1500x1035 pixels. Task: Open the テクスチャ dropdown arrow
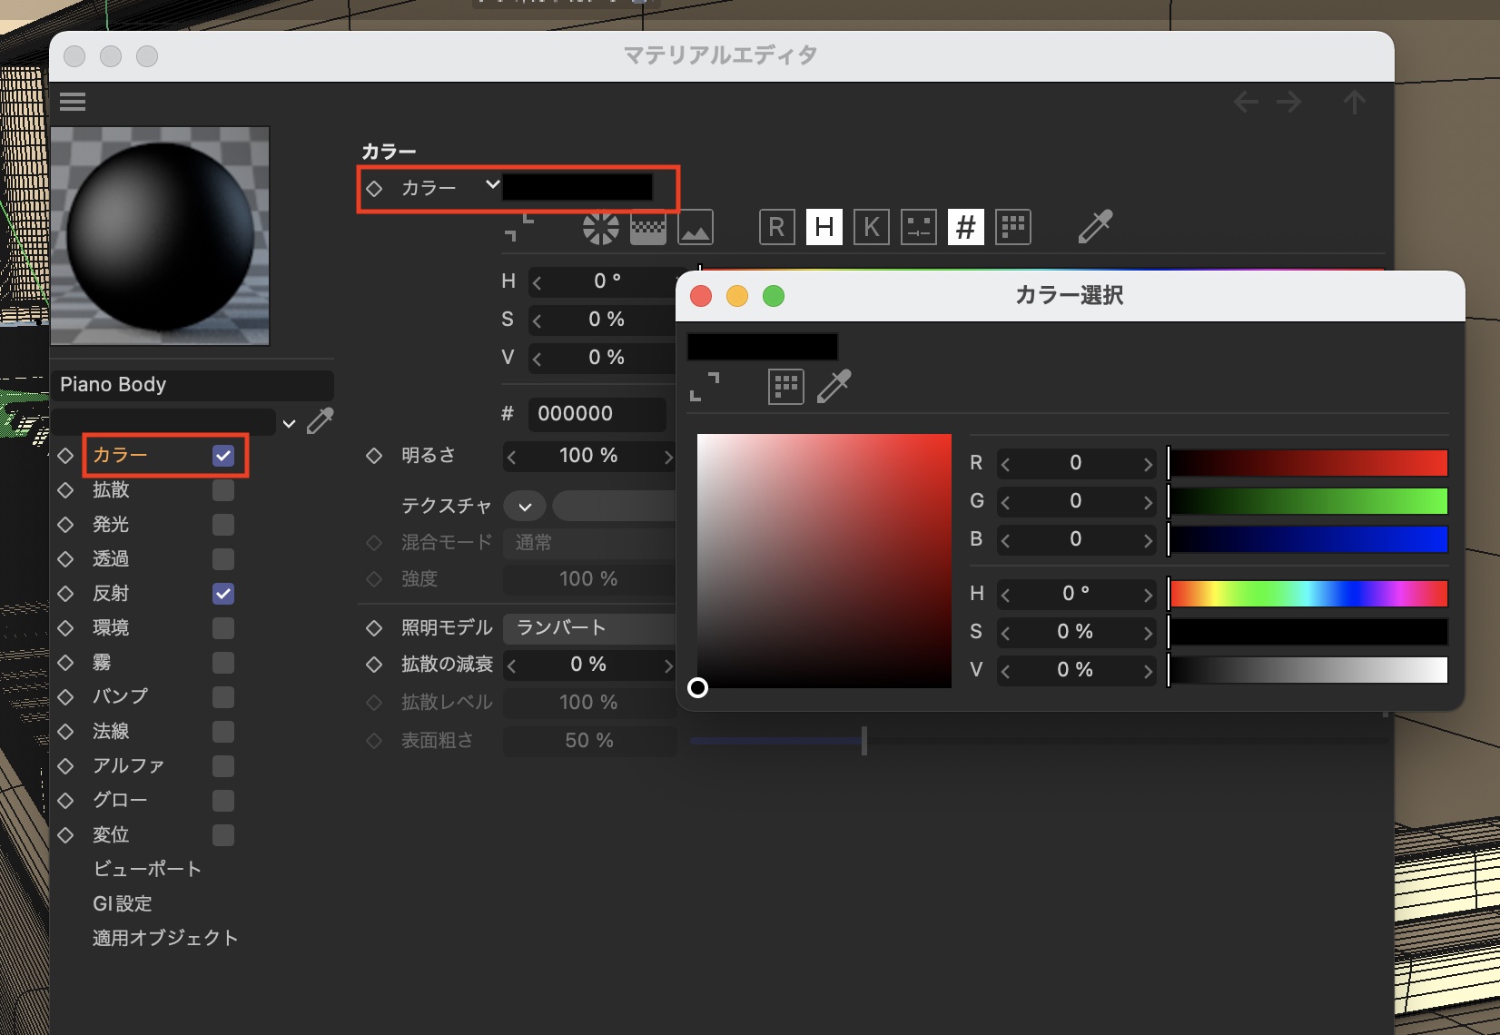tap(525, 507)
